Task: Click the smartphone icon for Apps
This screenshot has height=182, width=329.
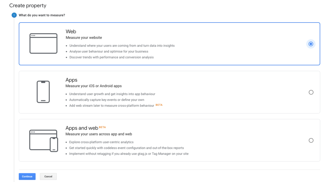Action: coord(43,92)
